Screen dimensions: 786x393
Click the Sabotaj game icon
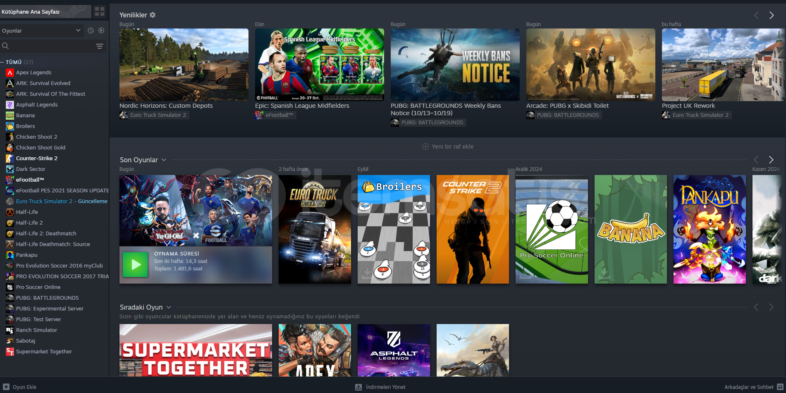coord(10,341)
